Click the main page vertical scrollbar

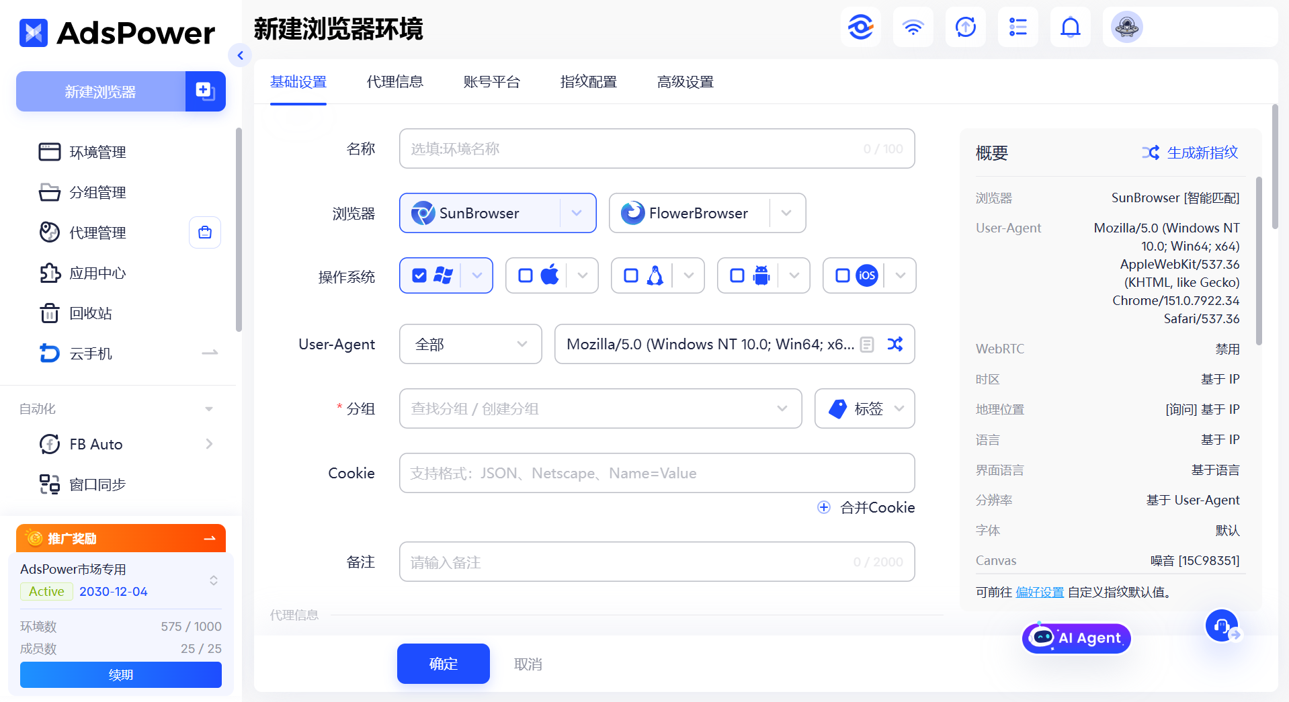pyautogui.click(x=1275, y=167)
